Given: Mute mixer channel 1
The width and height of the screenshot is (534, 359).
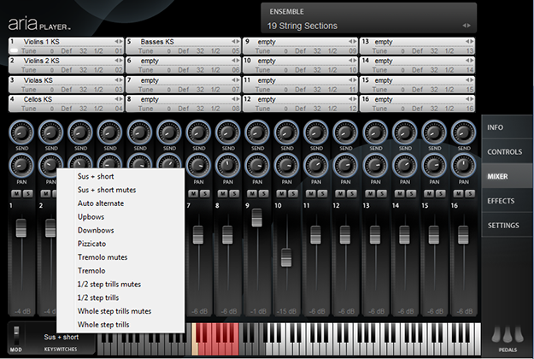Looking at the screenshot, I should point(16,194).
